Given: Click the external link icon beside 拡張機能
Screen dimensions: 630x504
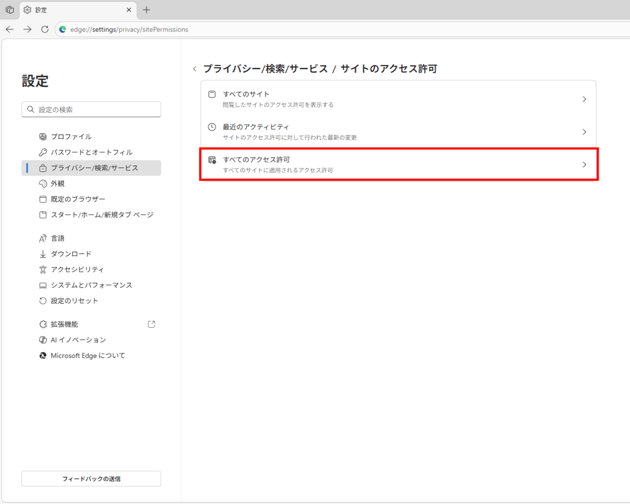Looking at the screenshot, I should click(152, 324).
